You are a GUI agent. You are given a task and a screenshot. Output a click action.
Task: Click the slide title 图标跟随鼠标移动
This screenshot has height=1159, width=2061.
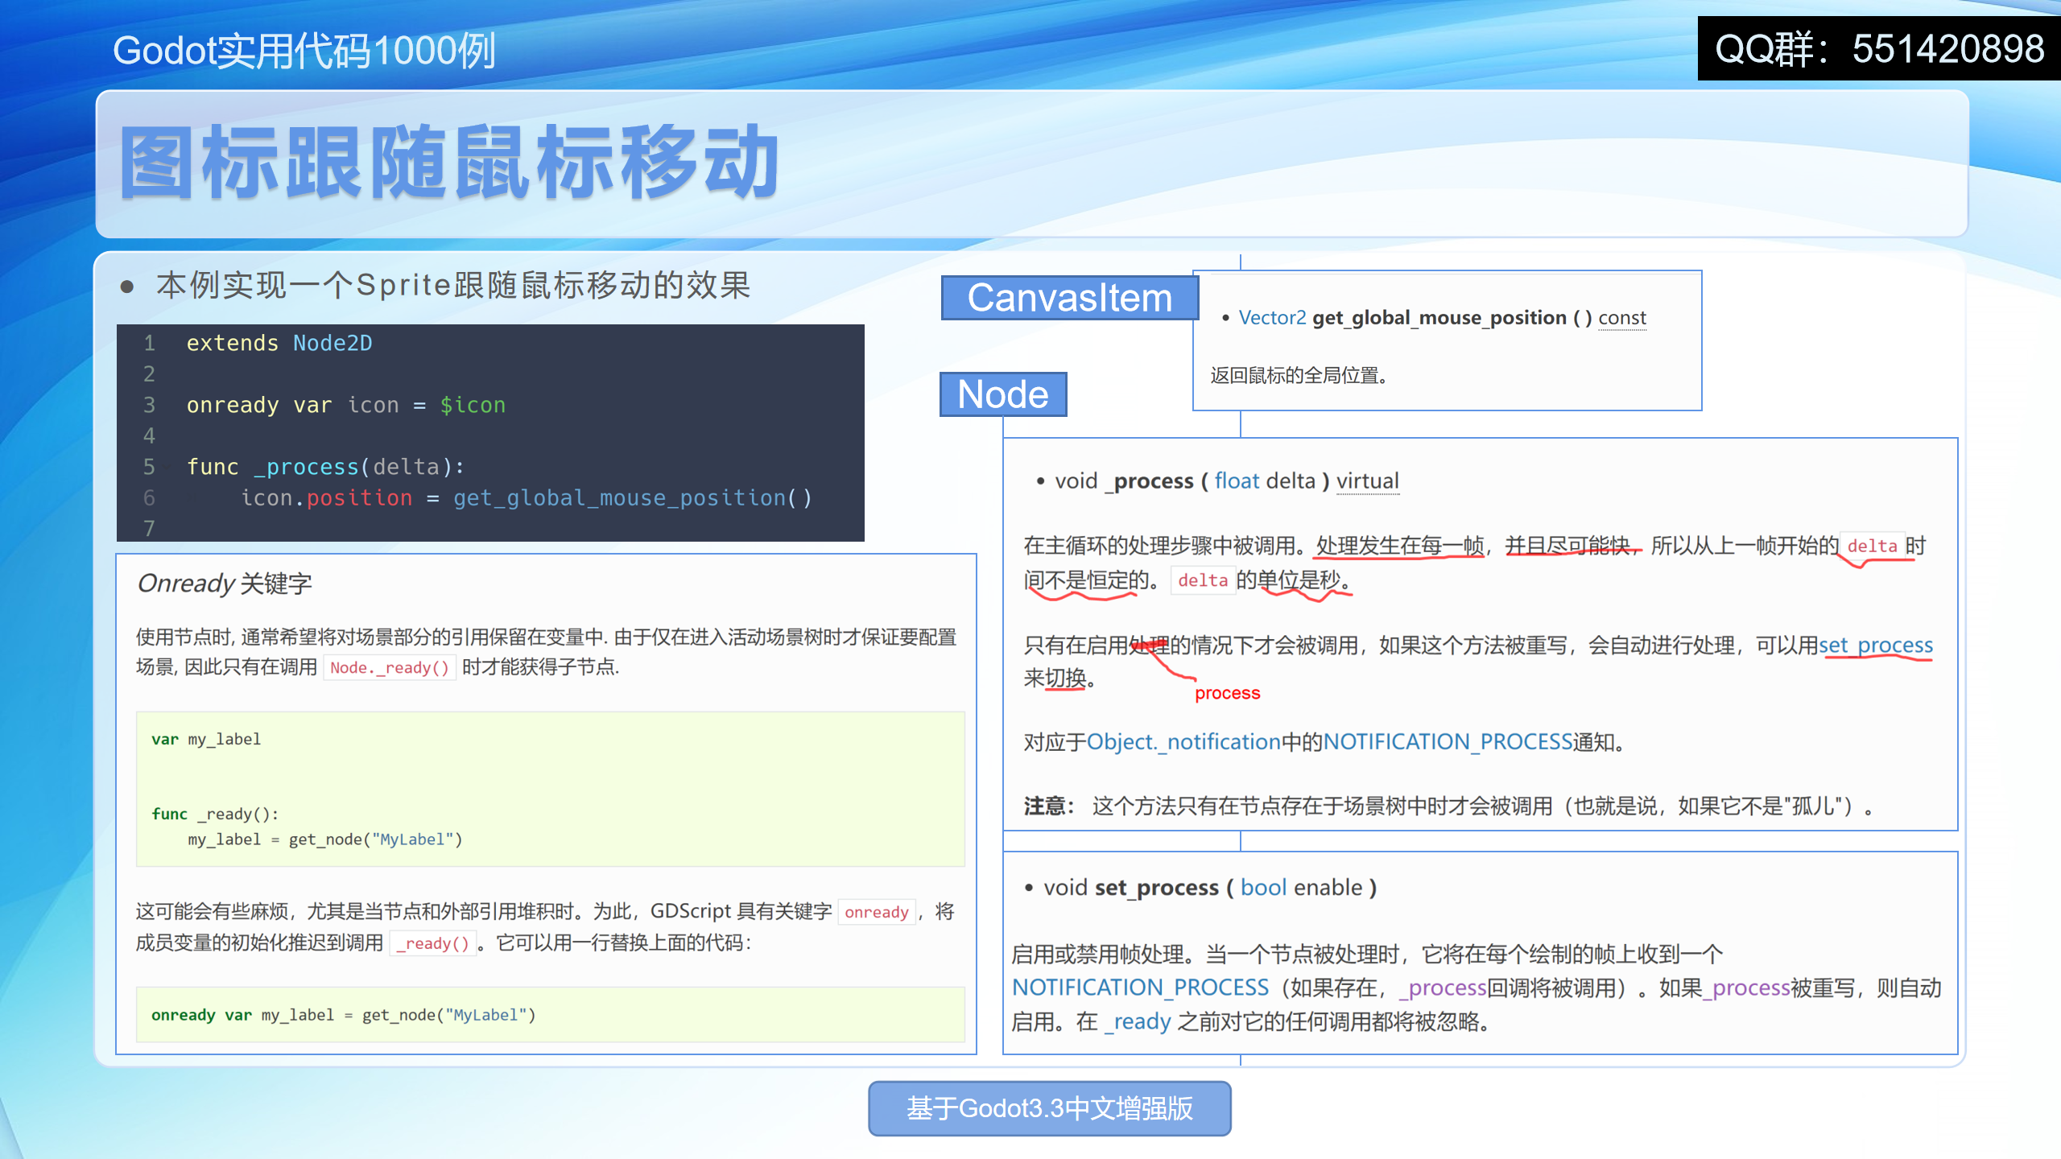click(450, 162)
